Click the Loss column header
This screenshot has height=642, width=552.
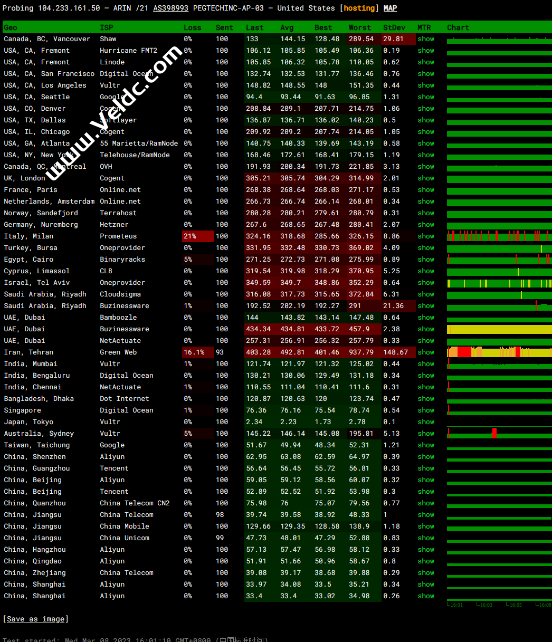pos(192,27)
